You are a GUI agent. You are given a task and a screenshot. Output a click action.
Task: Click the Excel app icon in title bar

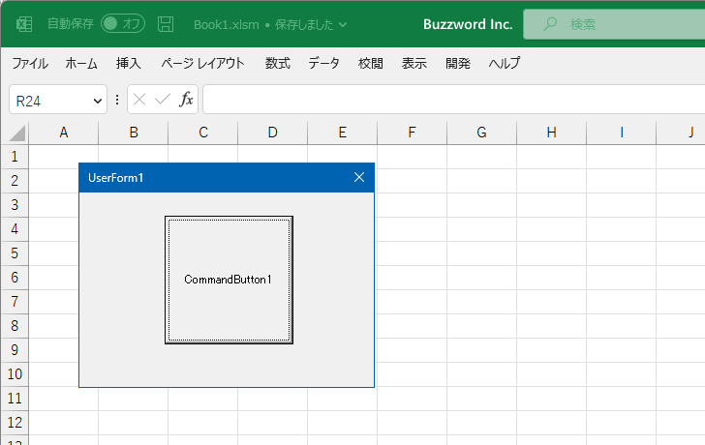[x=24, y=24]
